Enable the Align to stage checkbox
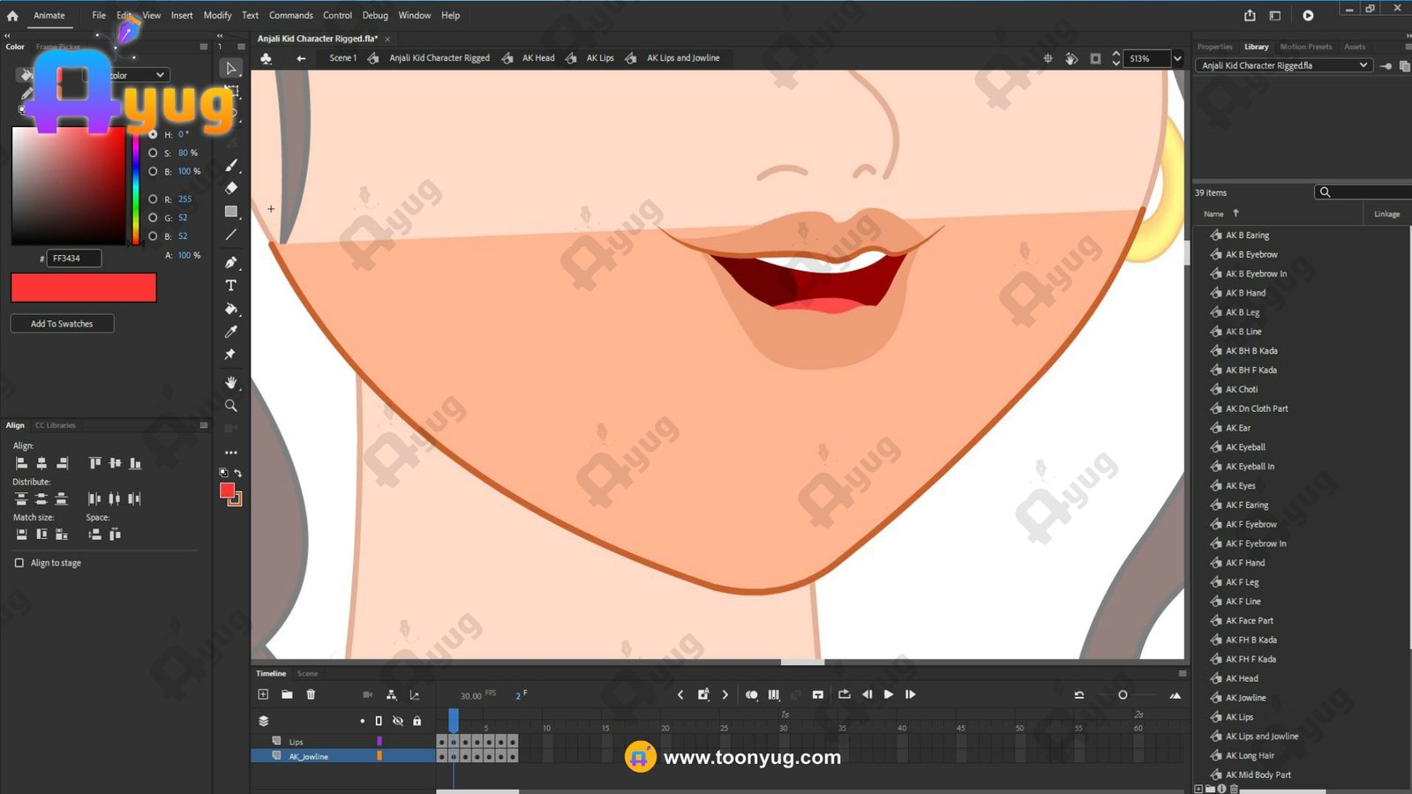Viewport: 1412px width, 794px height. click(19, 563)
